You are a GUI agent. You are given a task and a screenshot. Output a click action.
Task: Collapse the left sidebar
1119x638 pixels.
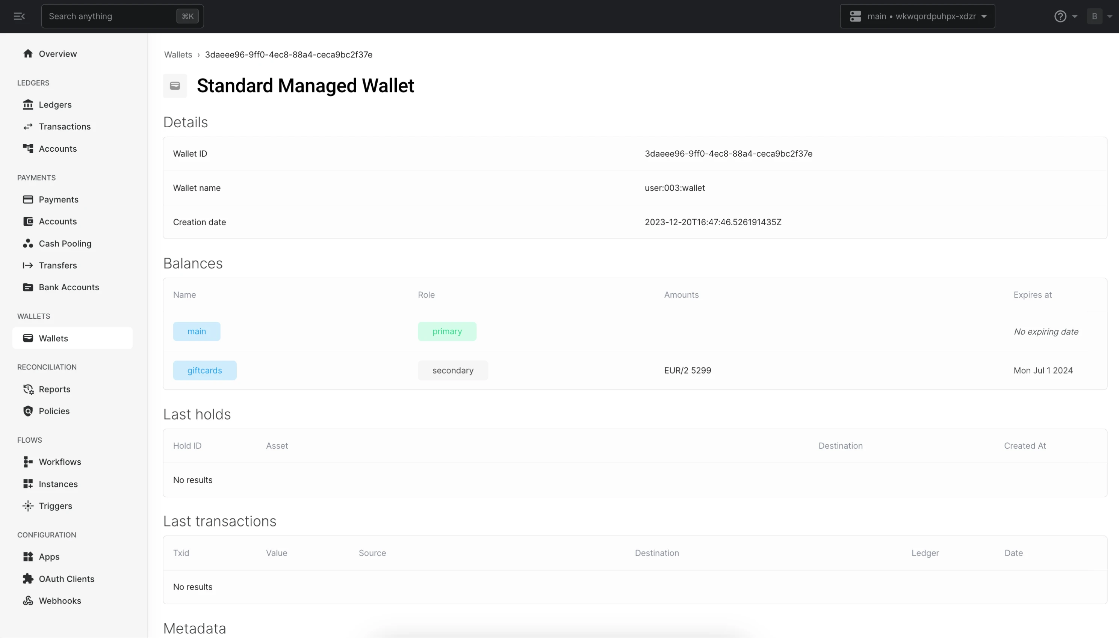pos(19,16)
